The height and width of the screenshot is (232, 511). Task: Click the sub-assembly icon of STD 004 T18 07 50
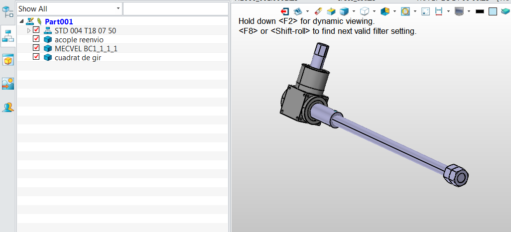[48, 31]
